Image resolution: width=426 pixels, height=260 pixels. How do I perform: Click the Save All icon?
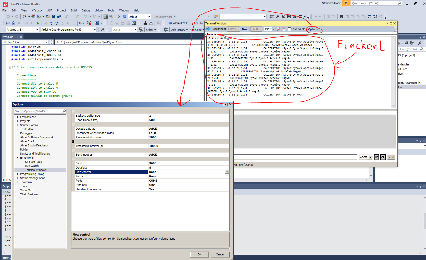pyautogui.click(x=59, y=17)
